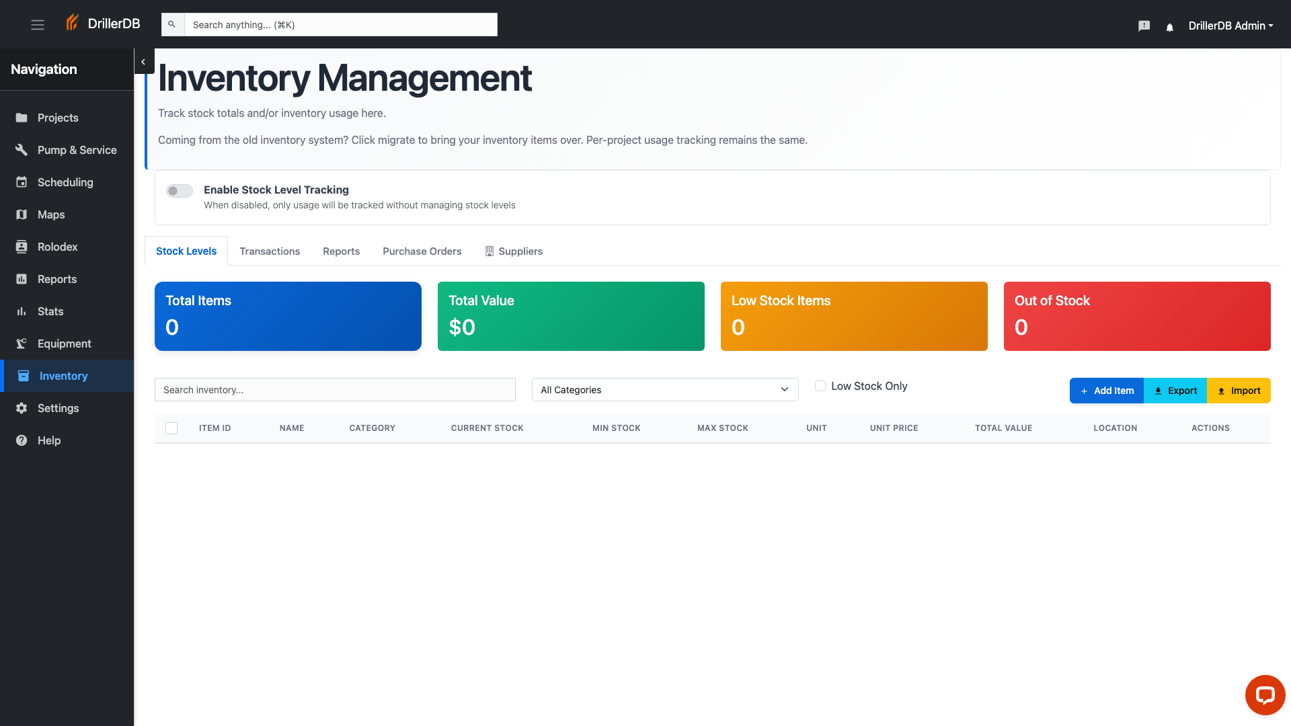
Task: Click the Equipment sidebar icon
Action: tap(22, 344)
